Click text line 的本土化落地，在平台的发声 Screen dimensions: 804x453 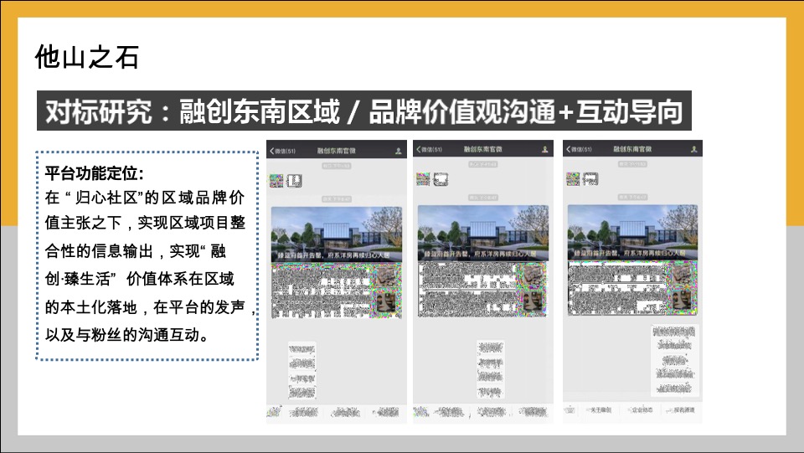click(x=145, y=307)
